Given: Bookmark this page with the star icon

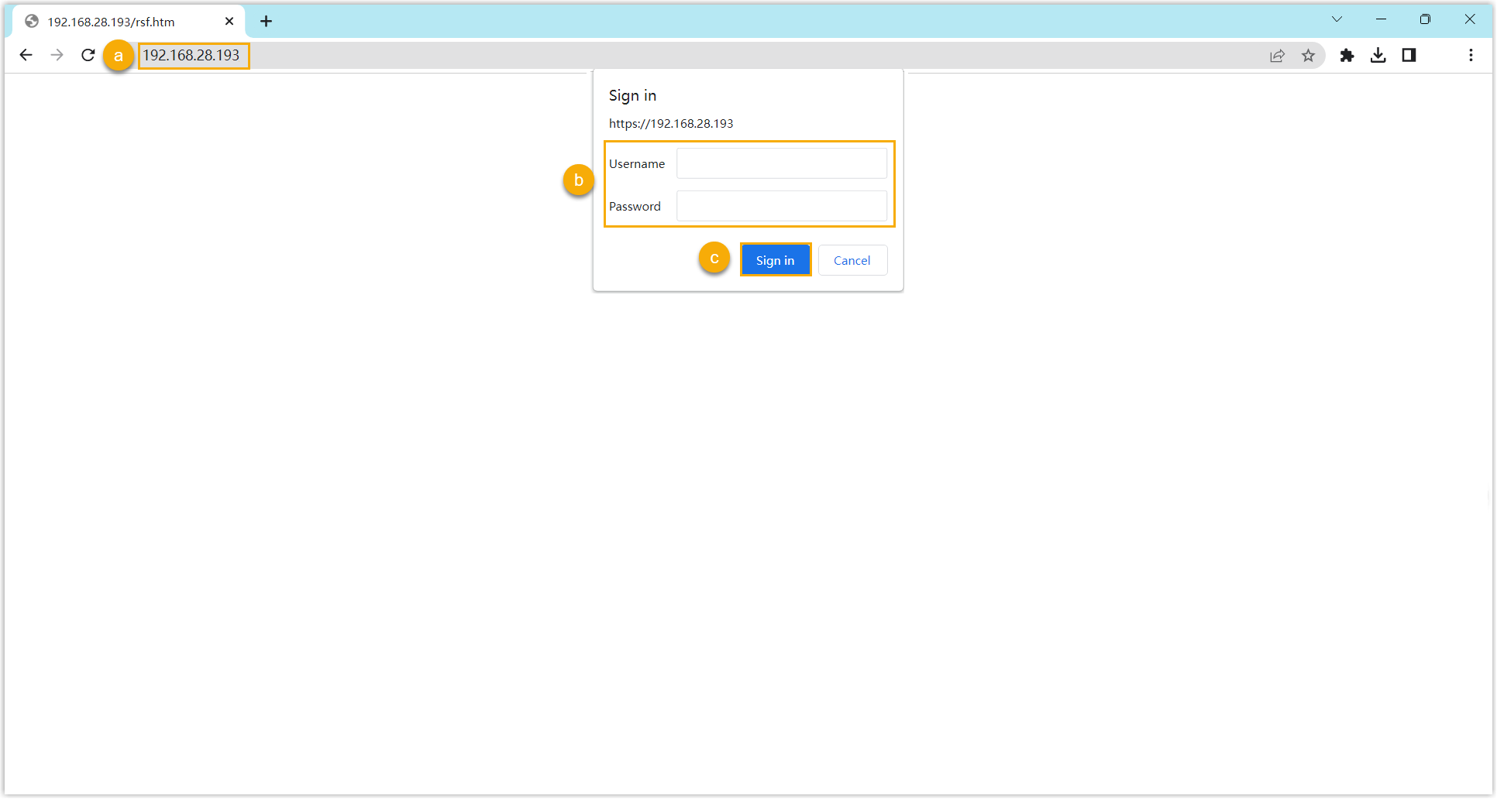Looking at the screenshot, I should [1308, 55].
